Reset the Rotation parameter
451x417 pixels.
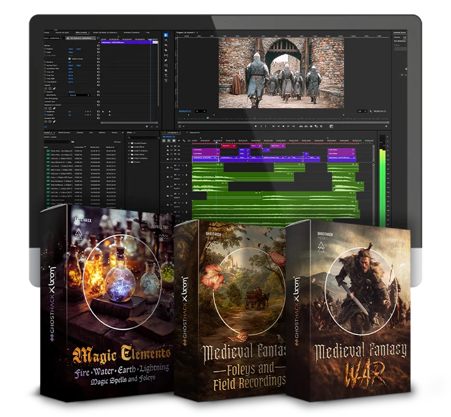(x=98, y=62)
